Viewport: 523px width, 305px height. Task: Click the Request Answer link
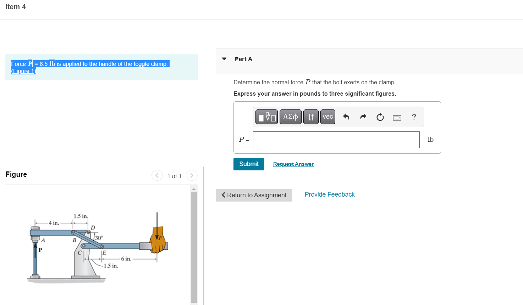tap(293, 164)
